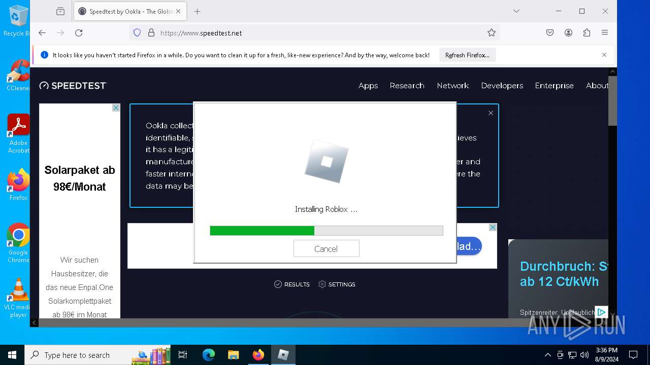Click Refresh Firefox button
650x365 pixels.
pos(467,55)
